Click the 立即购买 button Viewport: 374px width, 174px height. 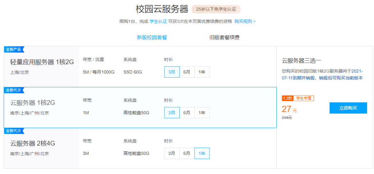[348, 108]
